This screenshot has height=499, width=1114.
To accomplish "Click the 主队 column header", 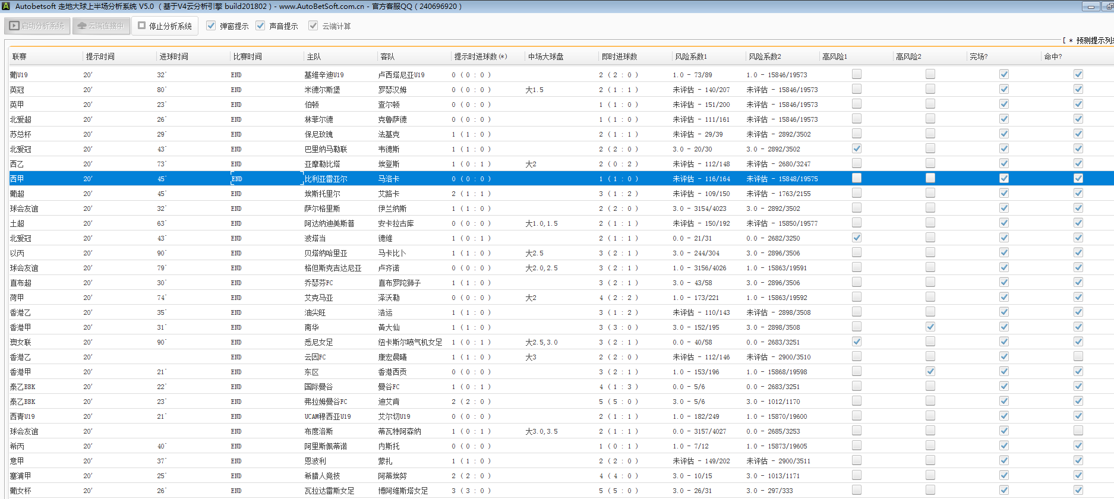I will 314,56.
